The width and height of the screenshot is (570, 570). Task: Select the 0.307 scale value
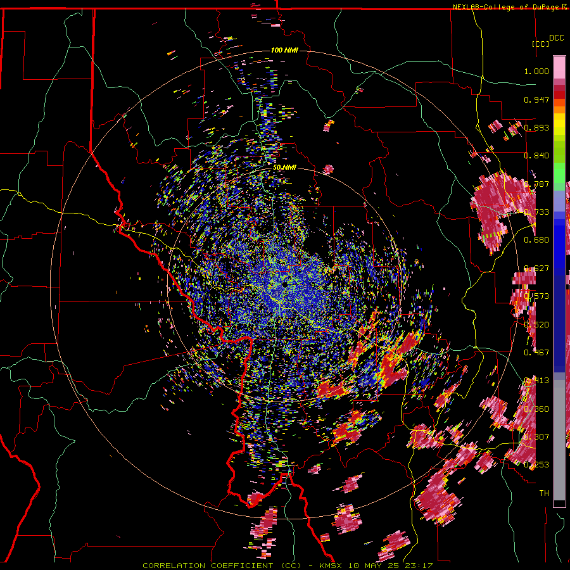click(x=536, y=437)
